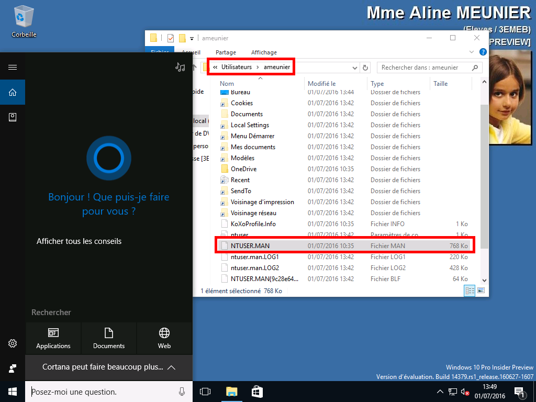Select the Recent folder
536x402 pixels.
343,180
